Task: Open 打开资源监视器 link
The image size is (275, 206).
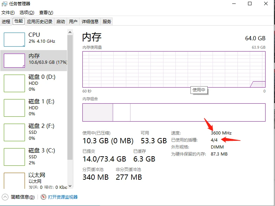Action: (x=63, y=197)
